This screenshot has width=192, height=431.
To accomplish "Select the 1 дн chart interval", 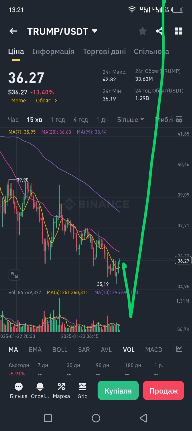I will coord(102,120).
